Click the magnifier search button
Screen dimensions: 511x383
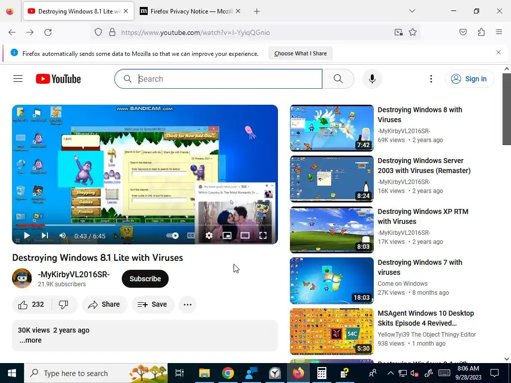pyautogui.click(x=338, y=79)
